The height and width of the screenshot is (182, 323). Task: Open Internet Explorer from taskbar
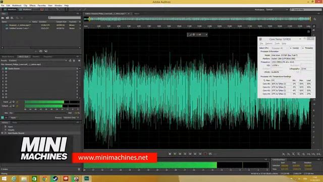(x=14, y=178)
